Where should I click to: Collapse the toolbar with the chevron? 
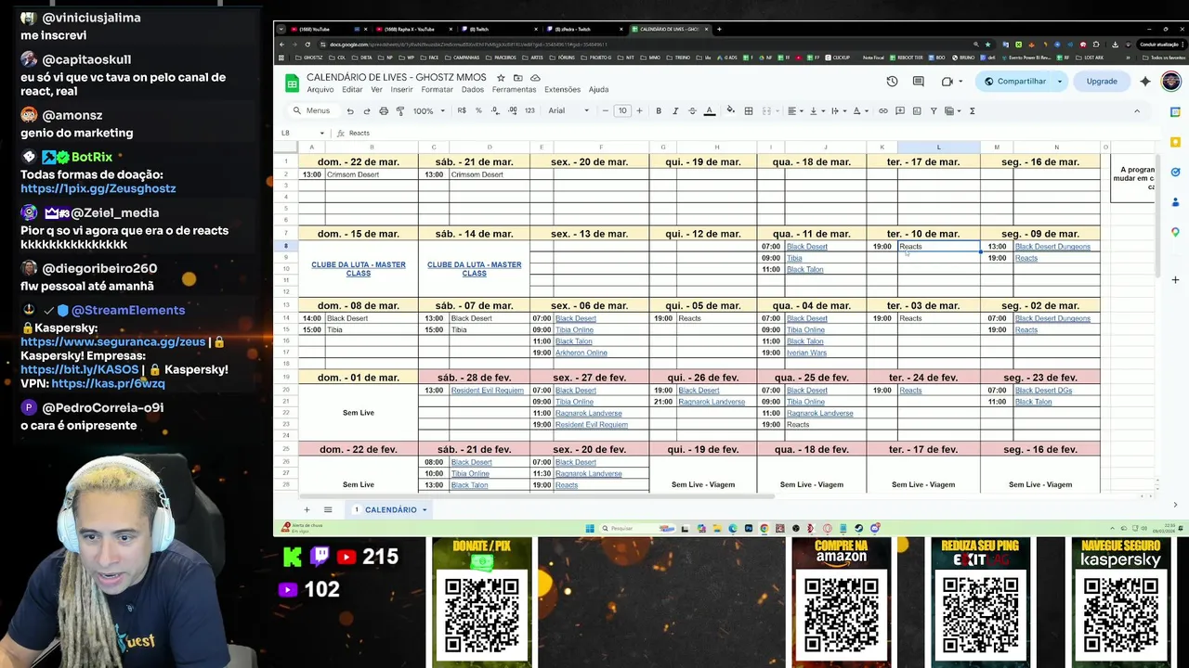pos(1136,110)
